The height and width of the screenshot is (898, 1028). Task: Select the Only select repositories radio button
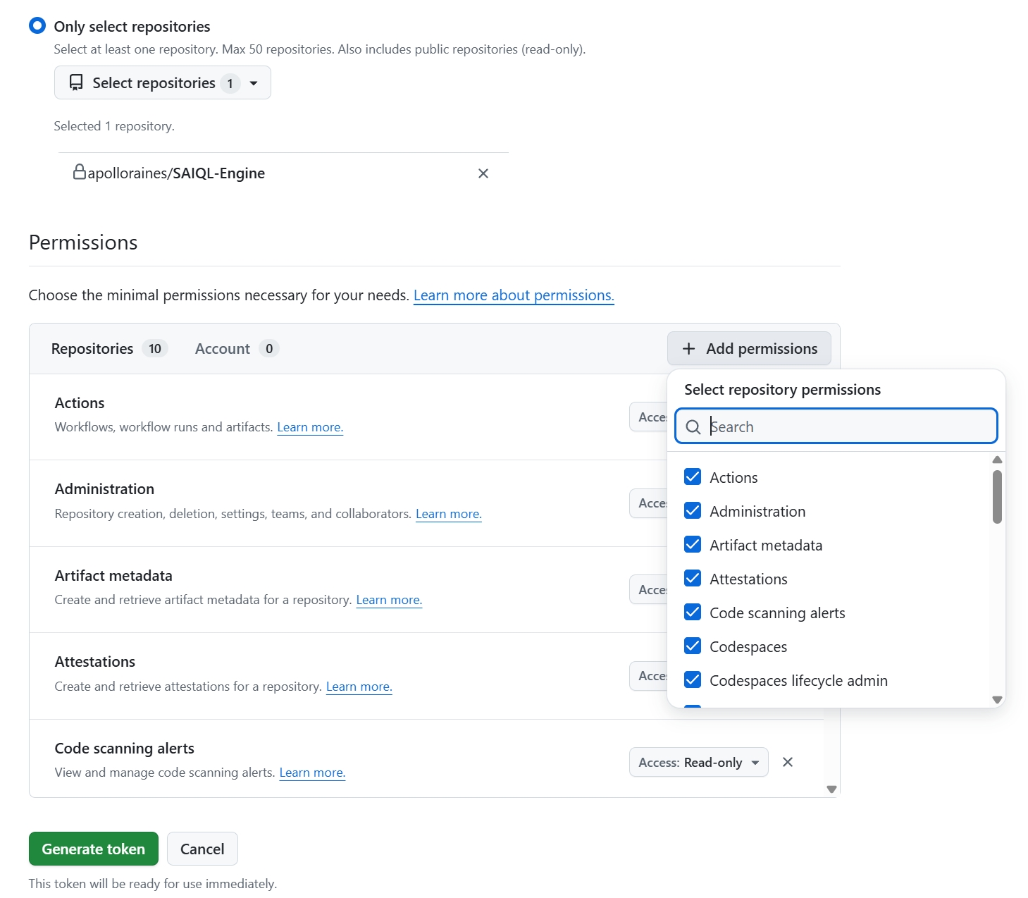(x=37, y=25)
